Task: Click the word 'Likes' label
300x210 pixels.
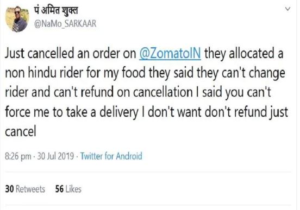Action: [73, 189]
